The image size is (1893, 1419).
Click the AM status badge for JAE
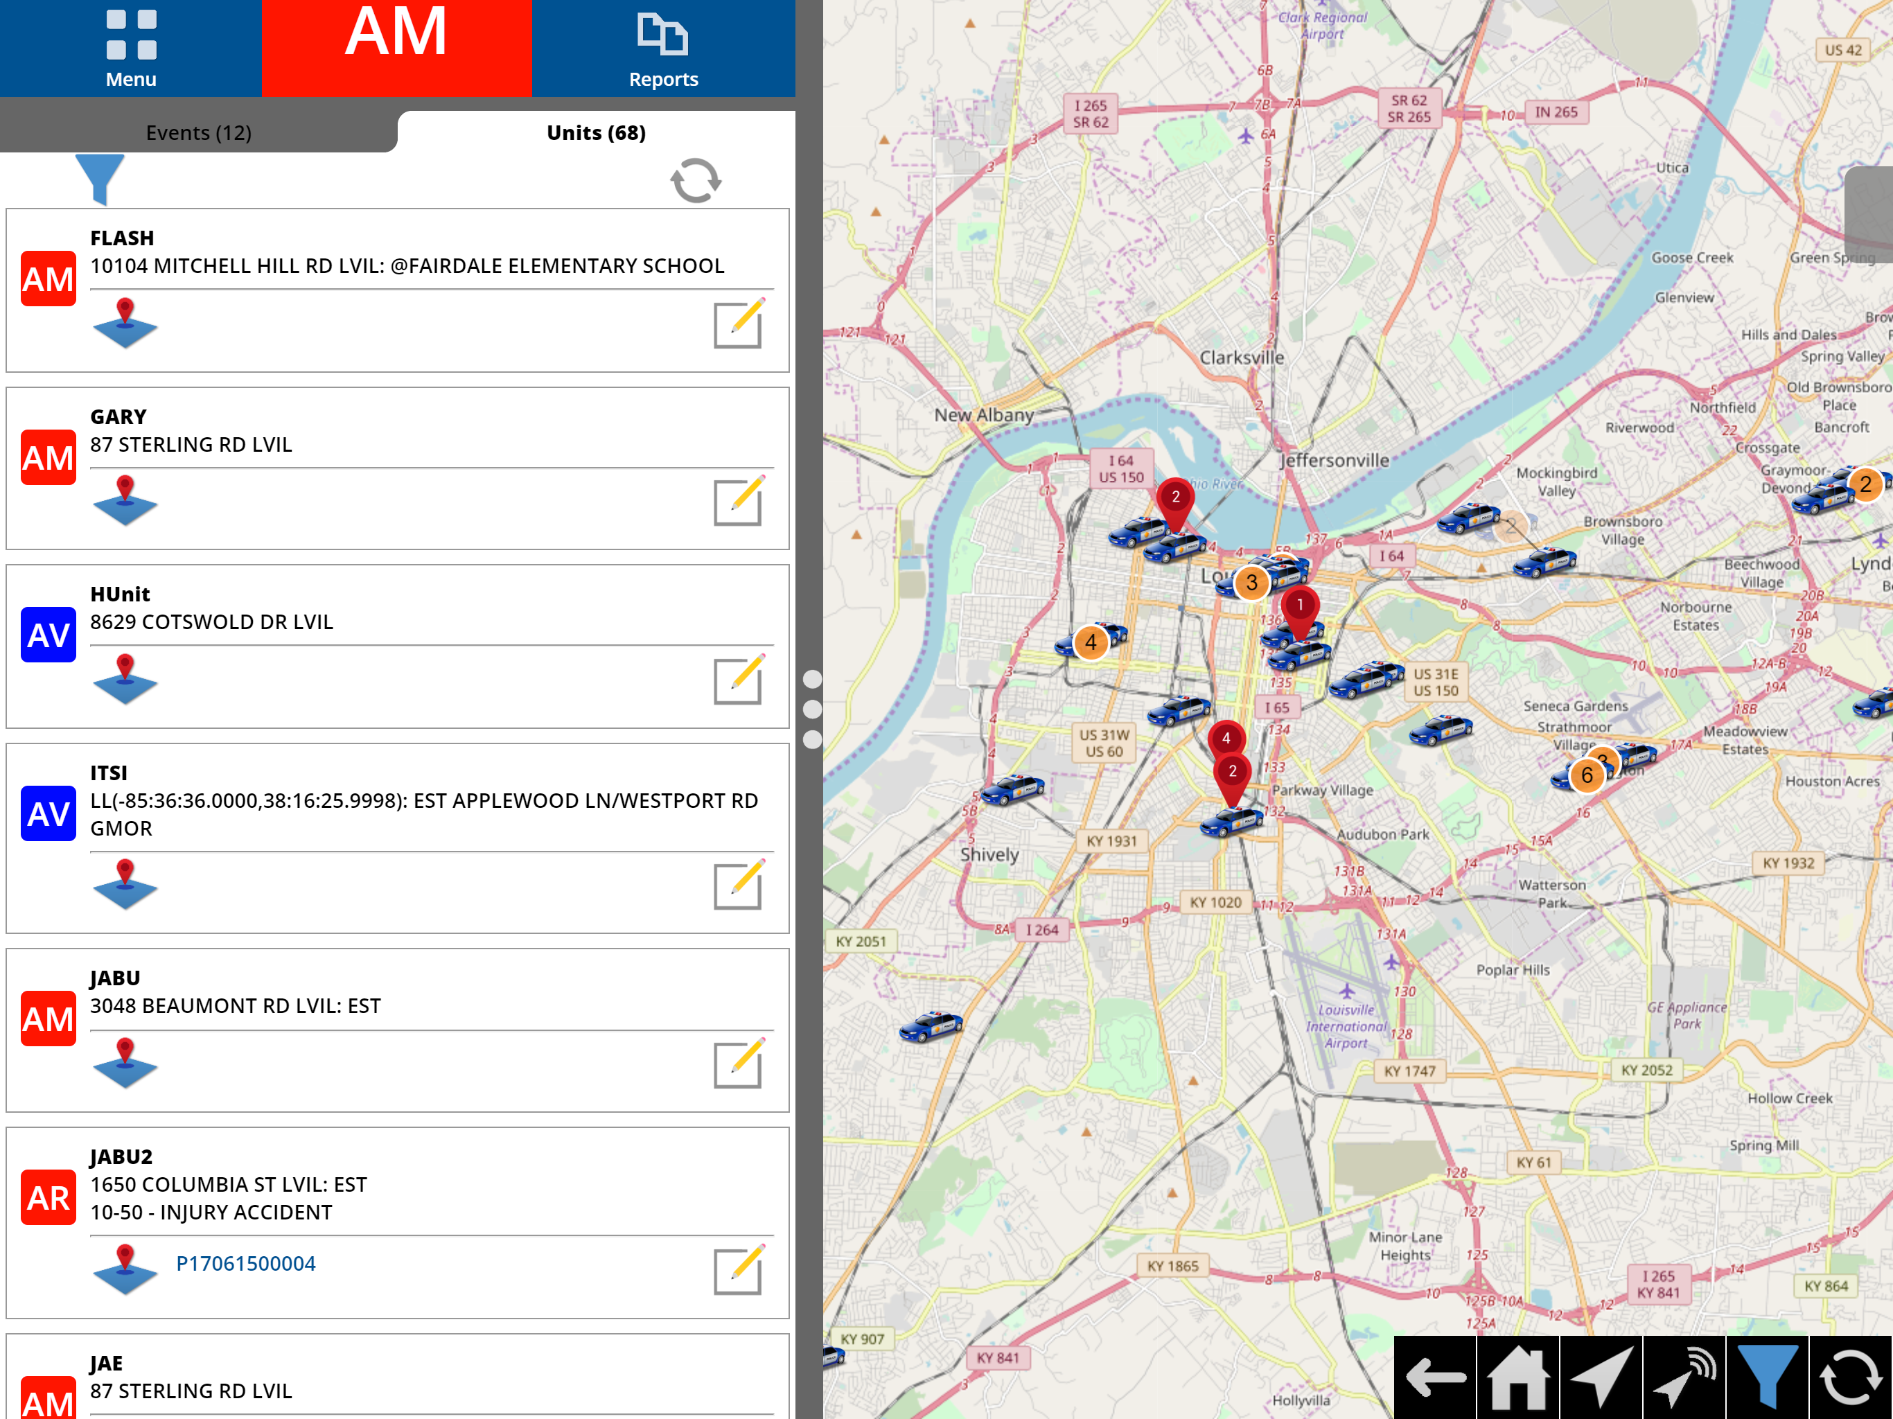point(48,1398)
